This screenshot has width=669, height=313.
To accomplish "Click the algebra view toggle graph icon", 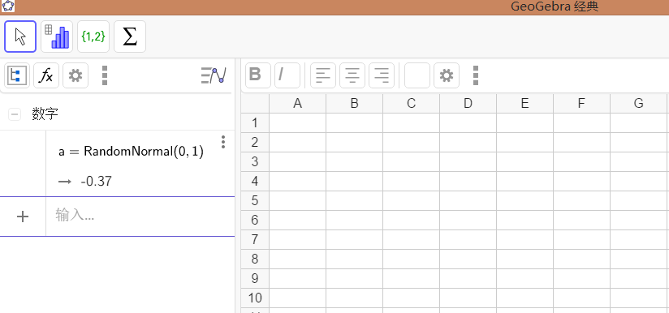I will click(214, 75).
